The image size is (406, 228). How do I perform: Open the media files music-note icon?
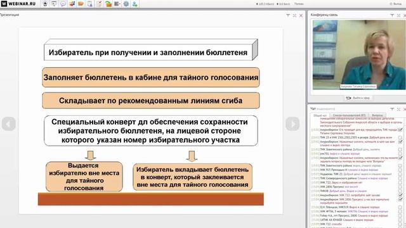[x=72, y=4]
